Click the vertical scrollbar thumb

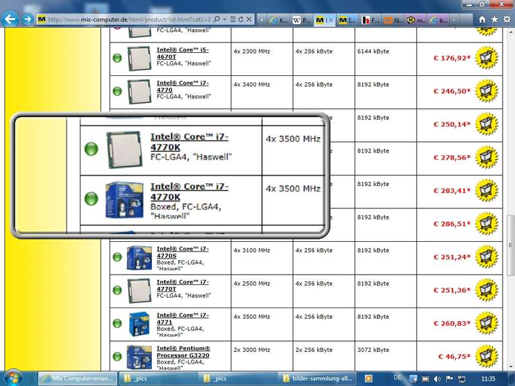coord(510,245)
